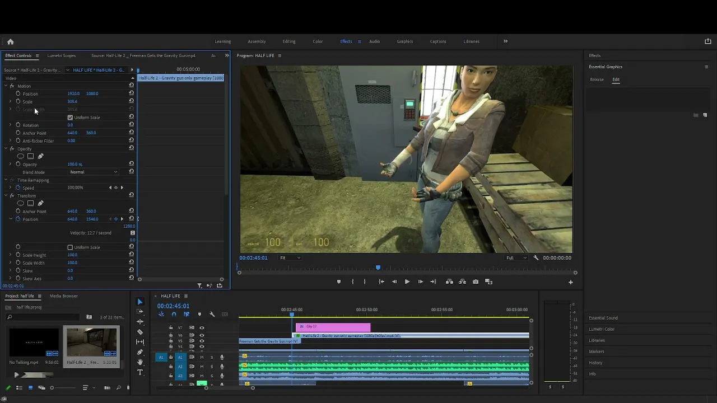
Task: Open the Full playback resolution dropdown
Action: pyautogui.click(x=516, y=258)
